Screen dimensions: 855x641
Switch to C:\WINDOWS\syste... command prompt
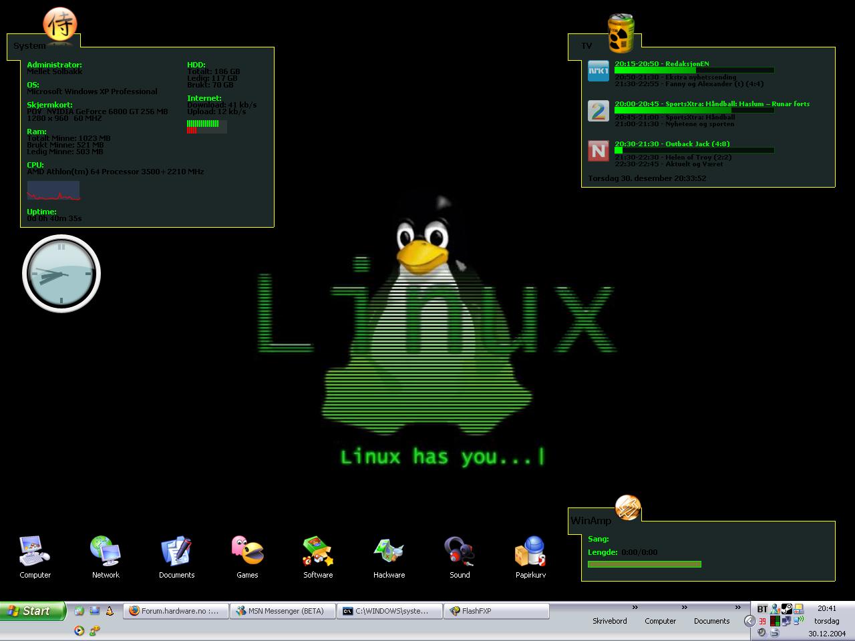click(389, 611)
